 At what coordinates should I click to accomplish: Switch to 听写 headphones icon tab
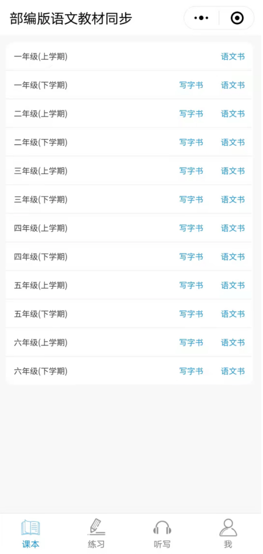tap(162, 533)
